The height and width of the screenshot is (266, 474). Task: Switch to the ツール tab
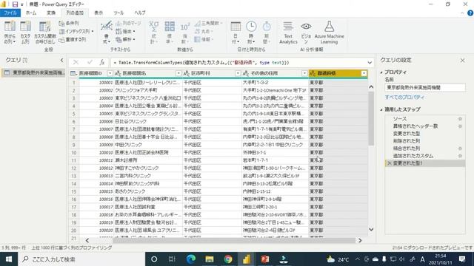point(118,13)
